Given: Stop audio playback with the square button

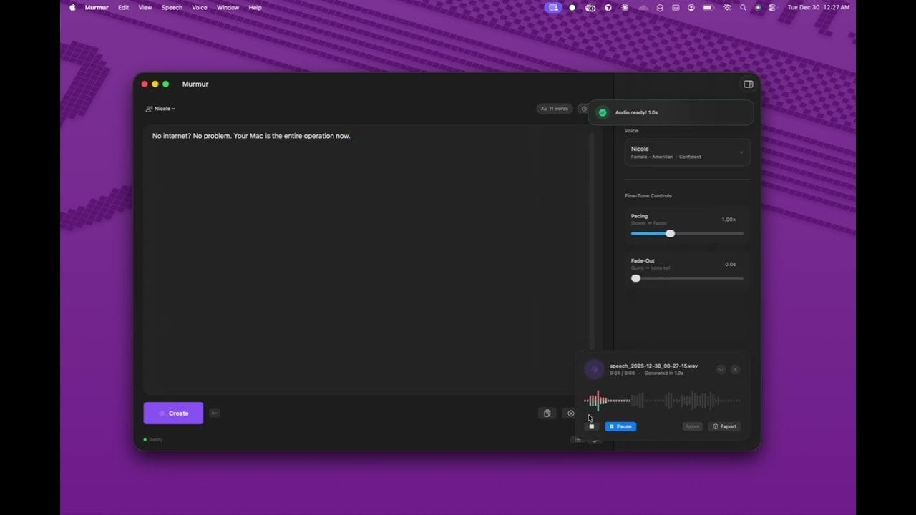Looking at the screenshot, I should 591,426.
